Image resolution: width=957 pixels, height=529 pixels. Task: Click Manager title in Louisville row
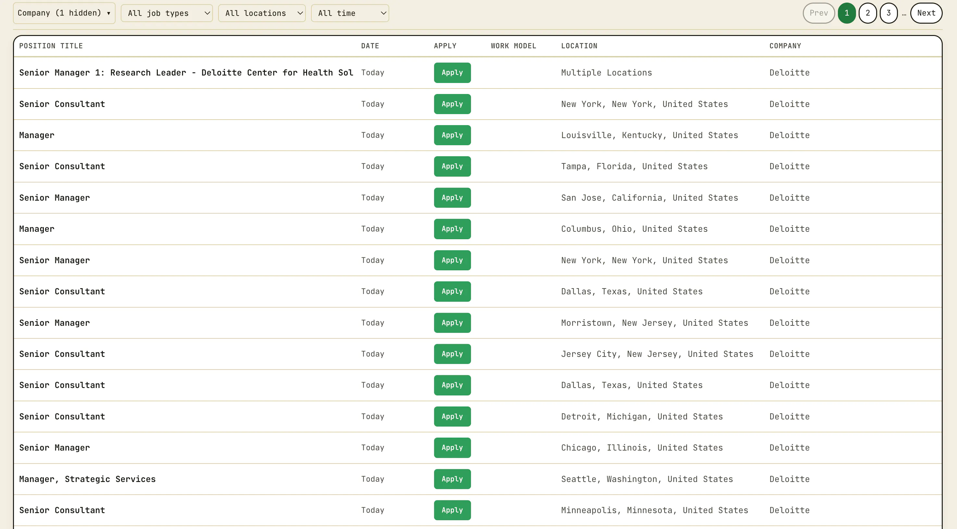pyautogui.click(x=37, y=135)
